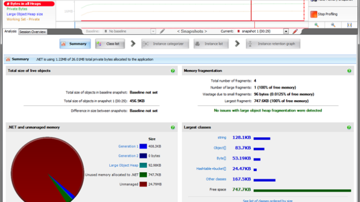
Task: Click '96 bytes (0.0125% of free memory)' value
Action: click(x=284, y=94)
